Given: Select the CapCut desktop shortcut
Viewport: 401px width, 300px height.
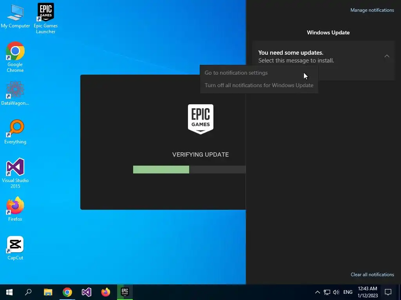Looking at the screenshot, I should [15, 248].
